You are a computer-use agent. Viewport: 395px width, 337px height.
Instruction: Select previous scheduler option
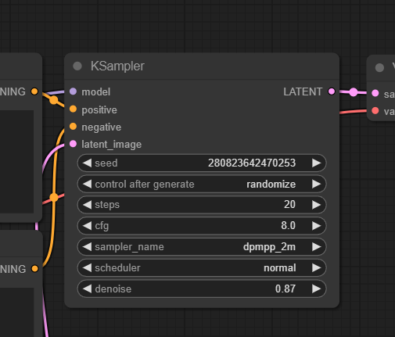87,267
